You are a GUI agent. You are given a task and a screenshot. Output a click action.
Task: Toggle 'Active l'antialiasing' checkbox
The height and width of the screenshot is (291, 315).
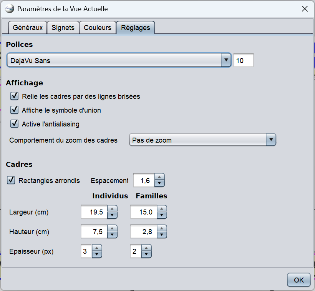point(15,124)
